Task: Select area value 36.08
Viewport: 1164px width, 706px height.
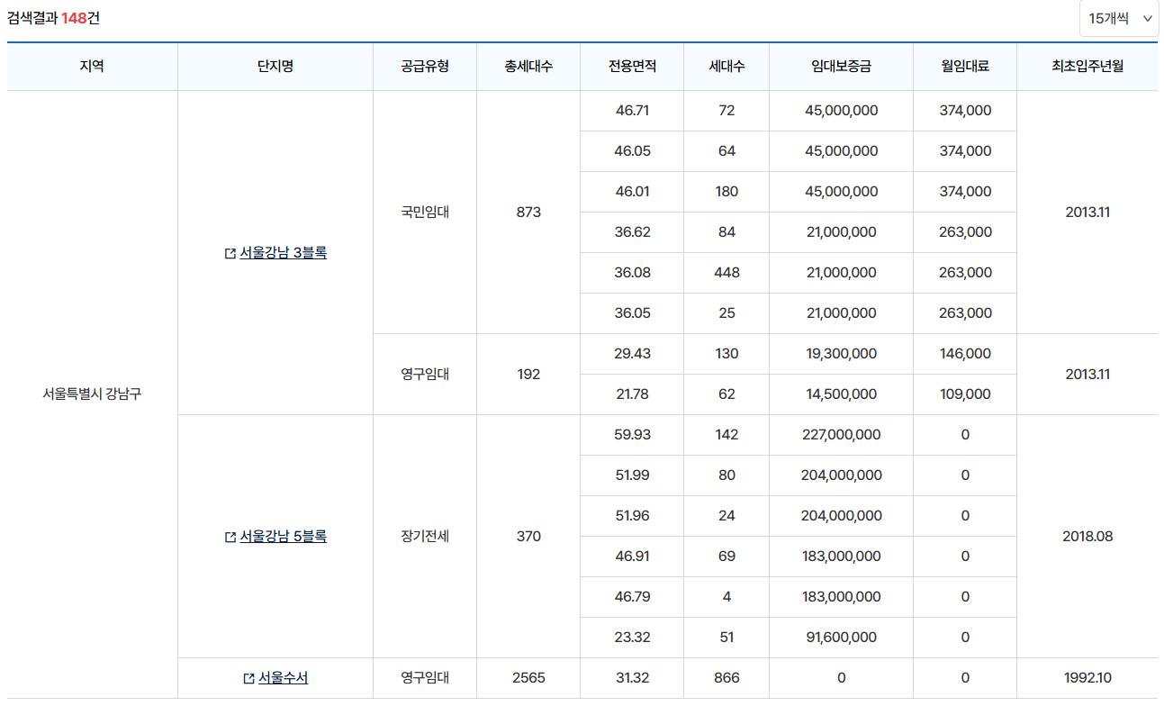Action: [x=632, y=273]
